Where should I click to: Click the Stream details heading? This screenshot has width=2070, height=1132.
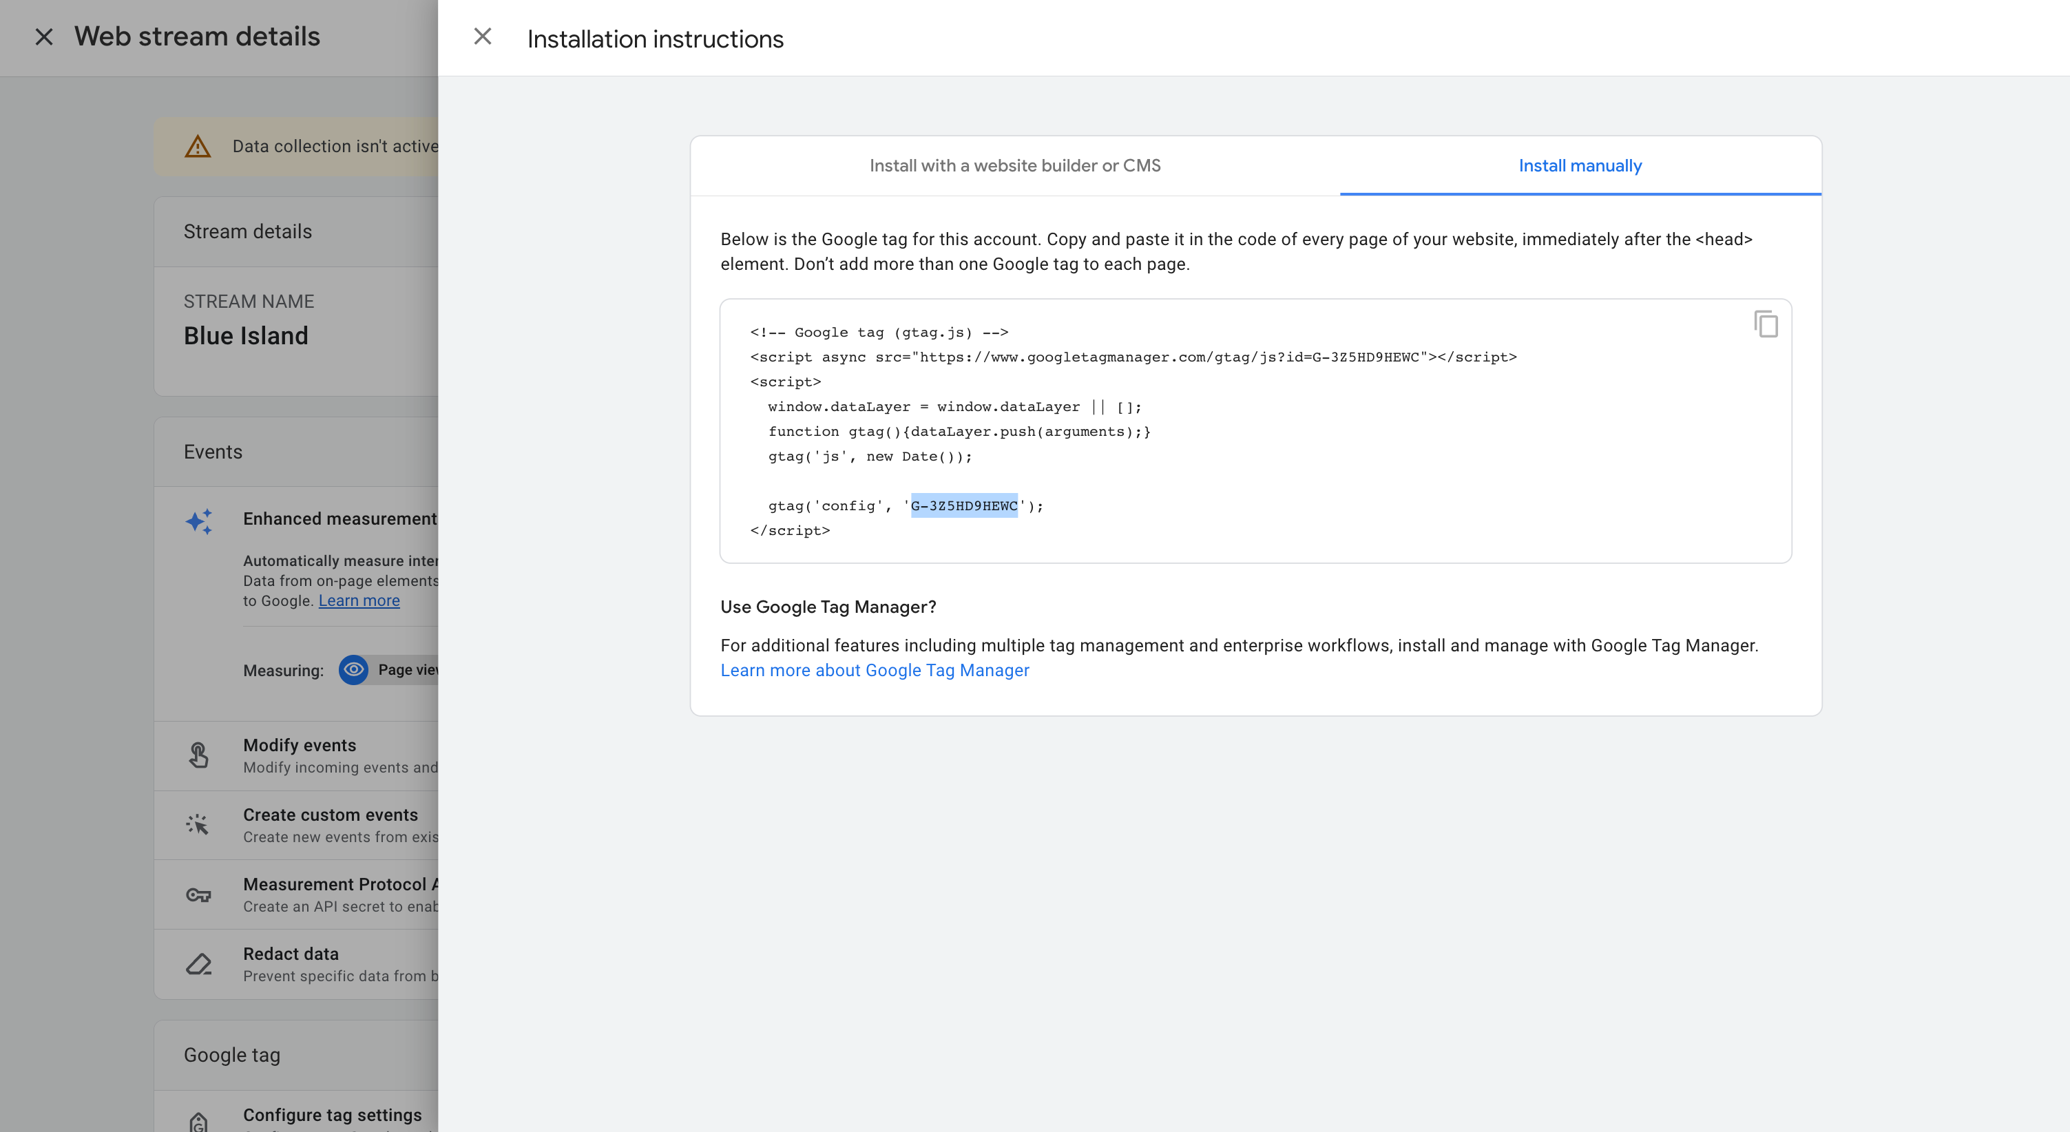247,231
